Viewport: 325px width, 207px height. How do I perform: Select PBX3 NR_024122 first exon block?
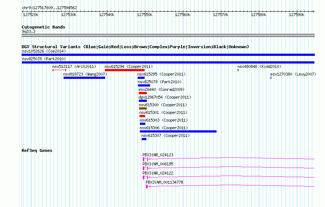coord(144,177)
